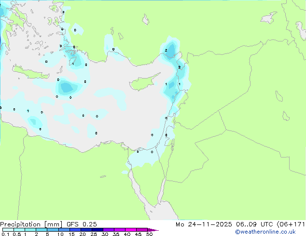Select the 25–30 mm legend color swatch
The image size is (306, 236).
pos(97,230)
